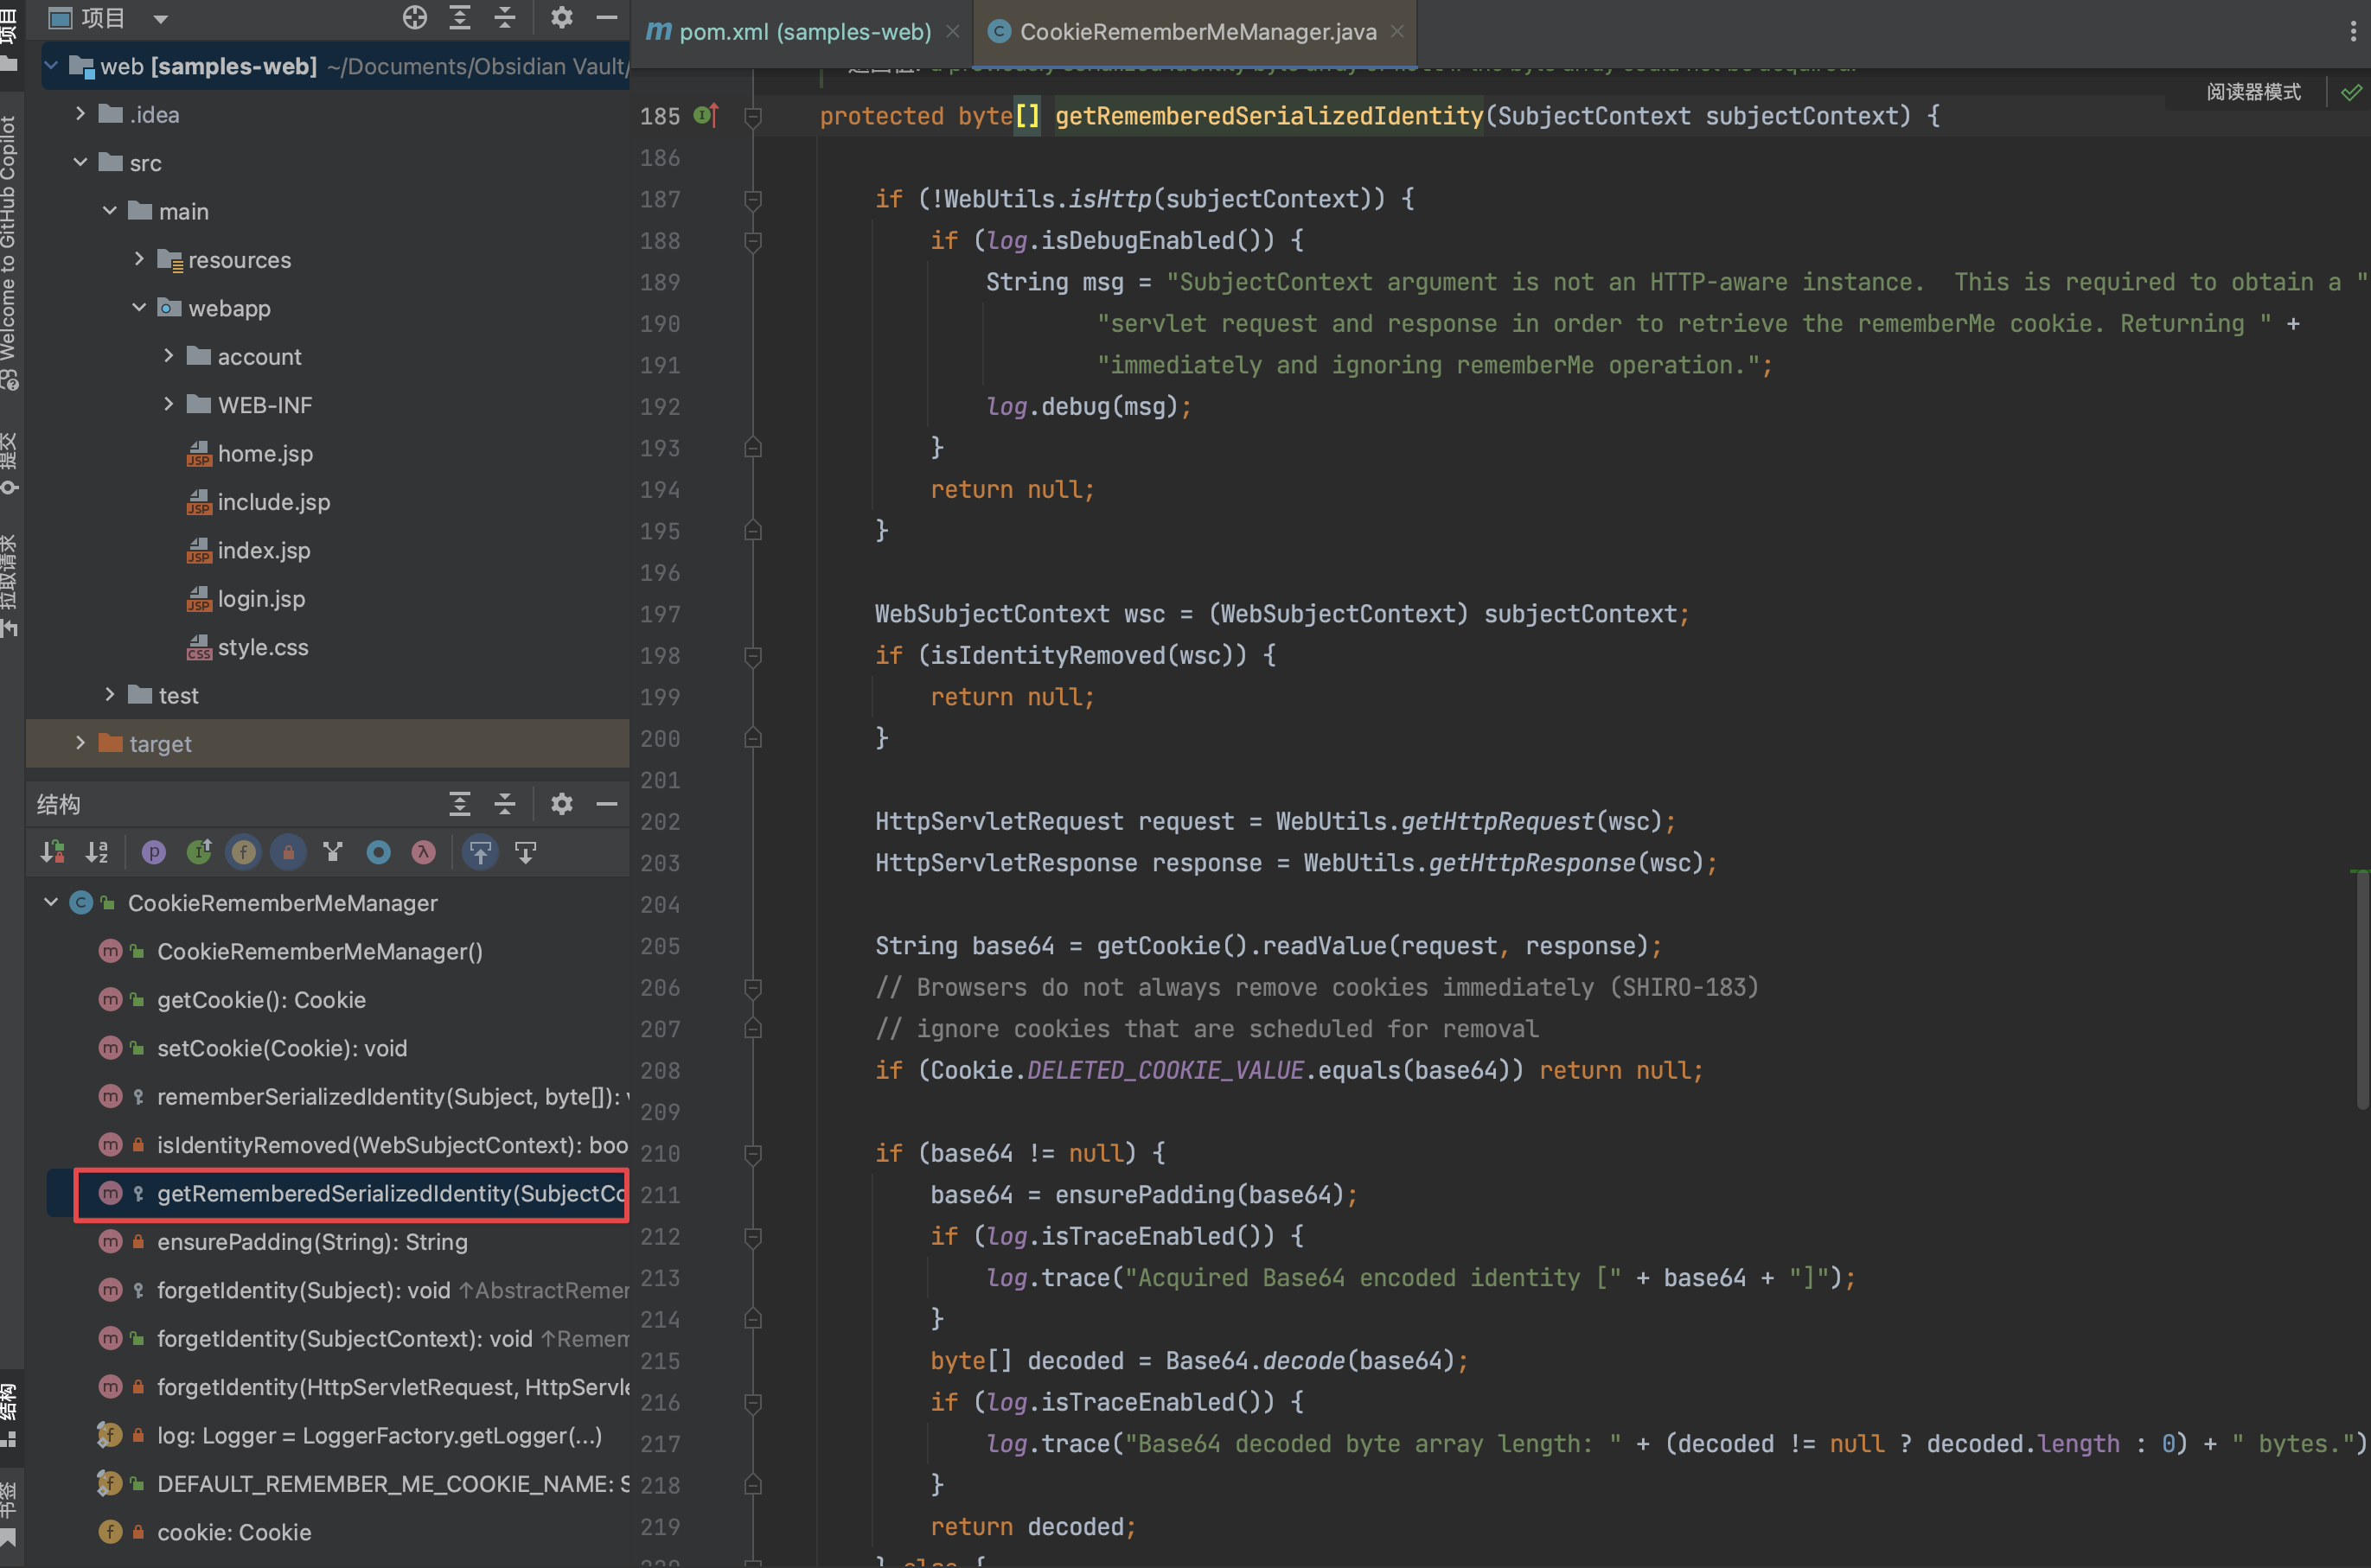
Task: Toggle show properties (purple p) filter
Action: tap(153, 852)
